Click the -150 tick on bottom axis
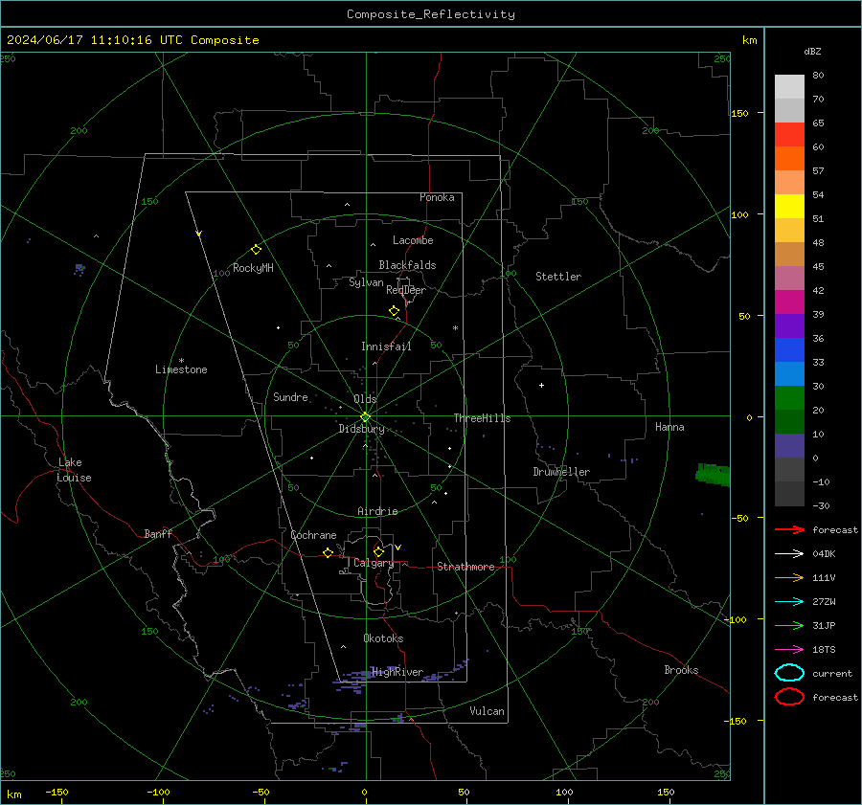The image size is (862, 805). (57, 793)
